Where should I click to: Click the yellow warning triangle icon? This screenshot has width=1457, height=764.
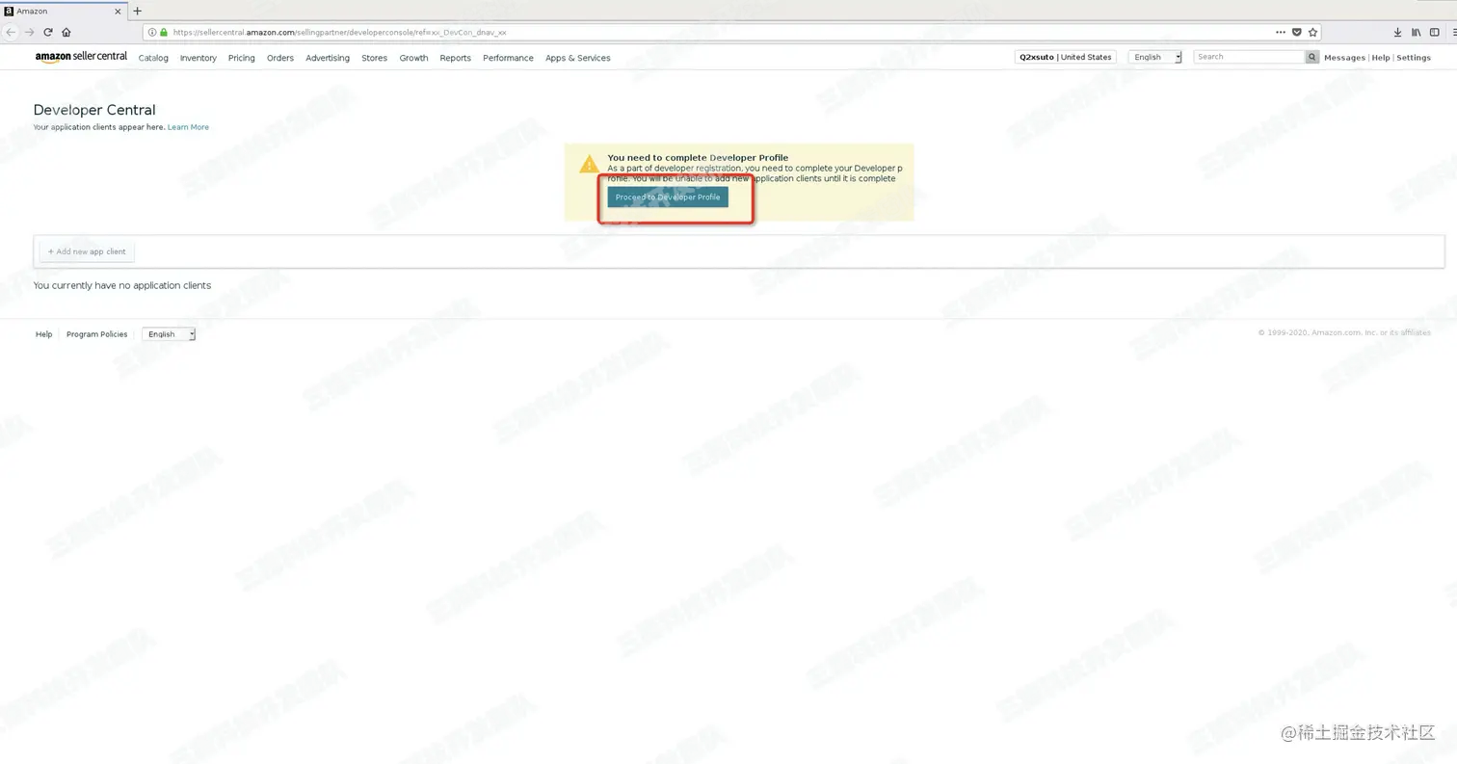[x=589, y=164]
